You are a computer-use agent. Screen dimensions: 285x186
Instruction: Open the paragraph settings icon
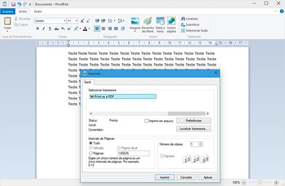pyautogui.click(x=123, y=29)
